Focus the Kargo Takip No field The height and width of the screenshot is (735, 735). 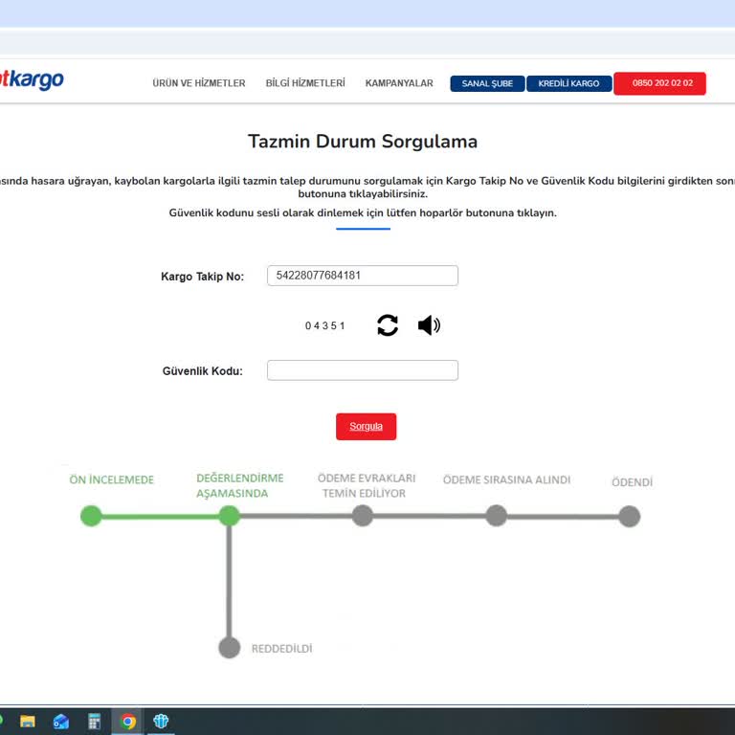pyautogui.click(x=363, y=276)
